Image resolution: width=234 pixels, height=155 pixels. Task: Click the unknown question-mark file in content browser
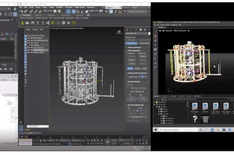pyautogui.click(x=195, y=119)
